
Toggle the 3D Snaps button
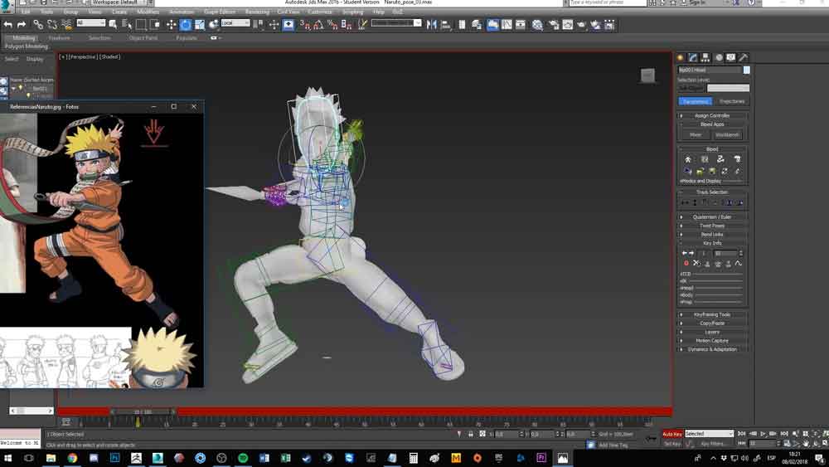pyautogui.click(x=305, y=24)
